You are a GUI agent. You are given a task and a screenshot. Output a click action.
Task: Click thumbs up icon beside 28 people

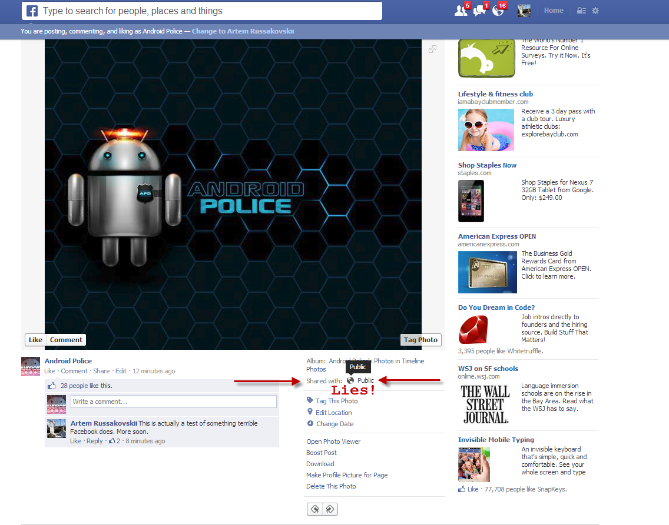52,385
